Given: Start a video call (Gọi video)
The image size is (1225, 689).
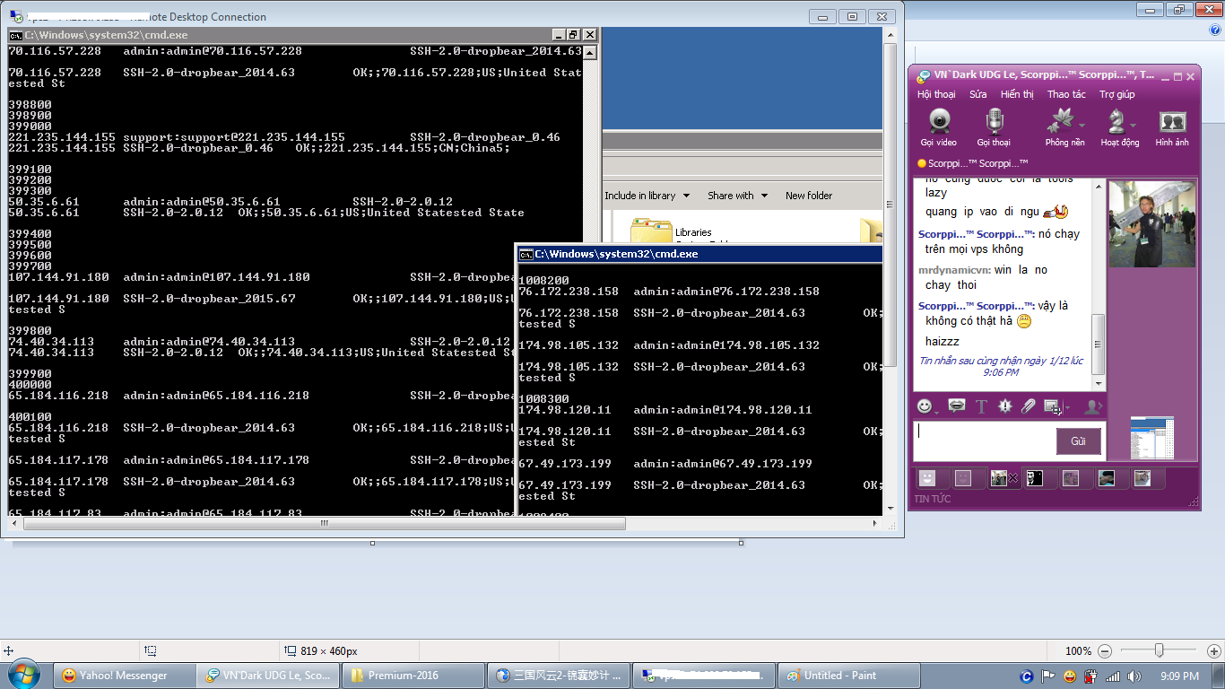Looking at the screenshot, I should pyautogui.click(x=939, y=127).
